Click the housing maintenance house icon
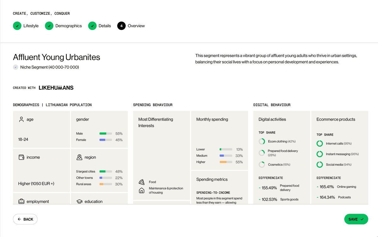 [141, 190]
